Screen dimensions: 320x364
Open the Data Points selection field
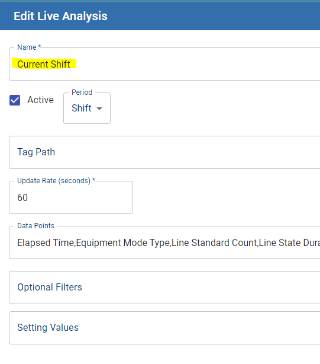click(164, 242)
